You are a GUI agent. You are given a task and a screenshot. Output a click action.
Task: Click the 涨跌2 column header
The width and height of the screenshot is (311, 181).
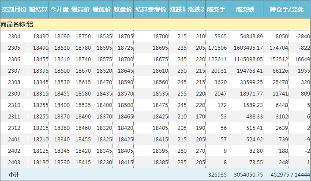point(196,9)
